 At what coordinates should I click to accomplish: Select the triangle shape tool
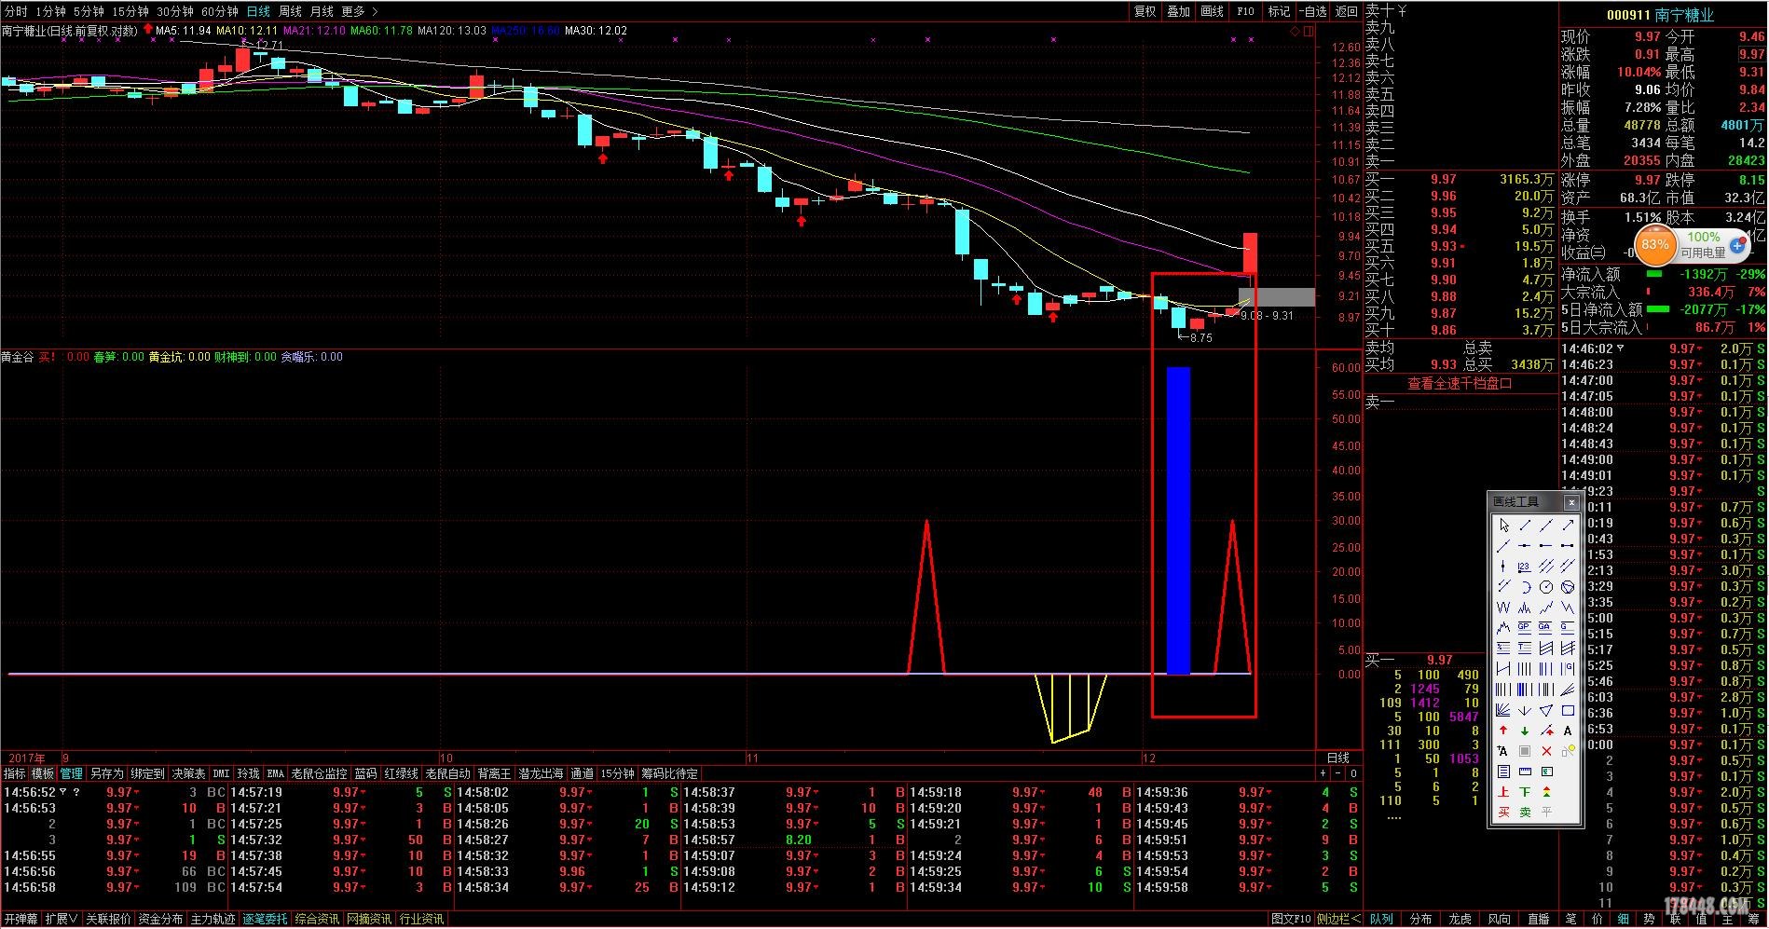[1546, 710]
